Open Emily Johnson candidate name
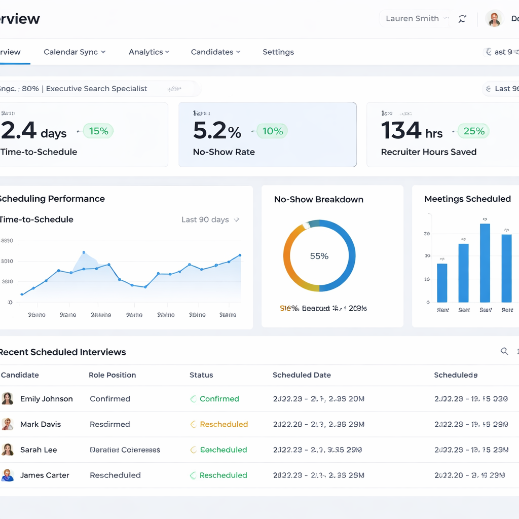 [46, 399]
